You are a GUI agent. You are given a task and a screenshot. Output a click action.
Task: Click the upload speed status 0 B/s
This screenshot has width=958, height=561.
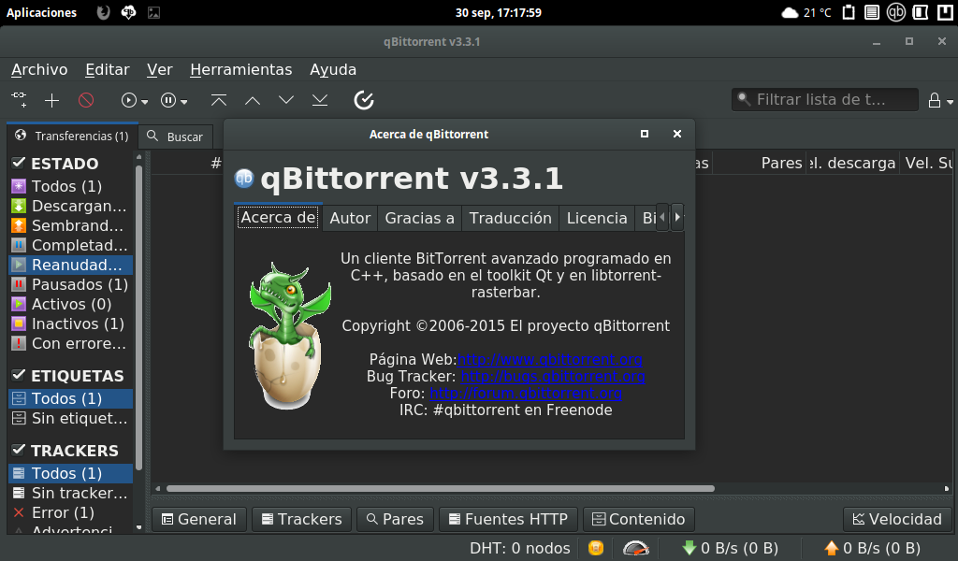pyautogui.click(x=873, y=548)
